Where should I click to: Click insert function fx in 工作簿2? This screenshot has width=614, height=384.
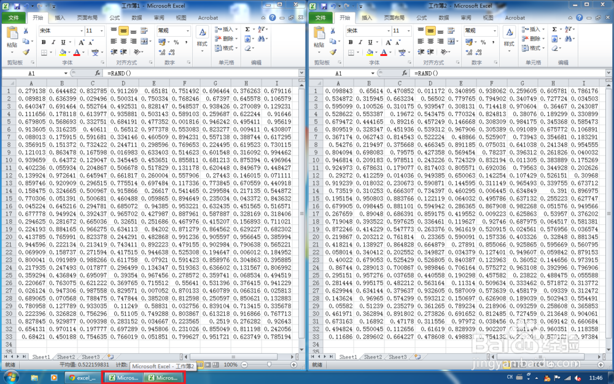(405, 73)
